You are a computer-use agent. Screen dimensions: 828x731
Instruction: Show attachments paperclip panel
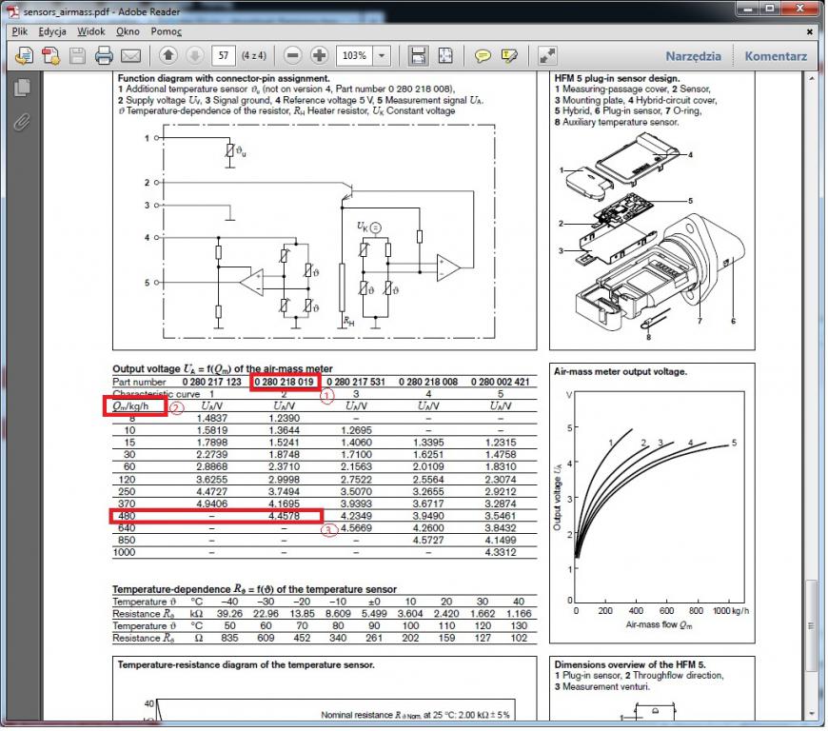(x=23, y=121)
